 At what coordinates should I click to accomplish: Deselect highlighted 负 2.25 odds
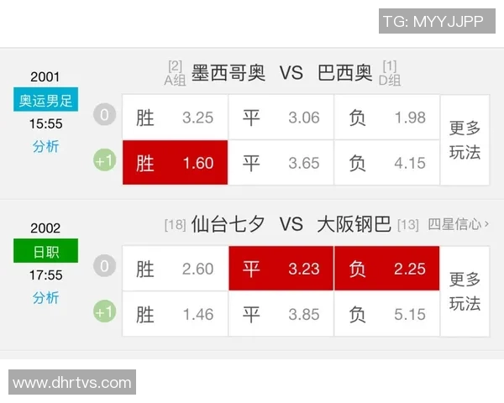click(386, 269)
